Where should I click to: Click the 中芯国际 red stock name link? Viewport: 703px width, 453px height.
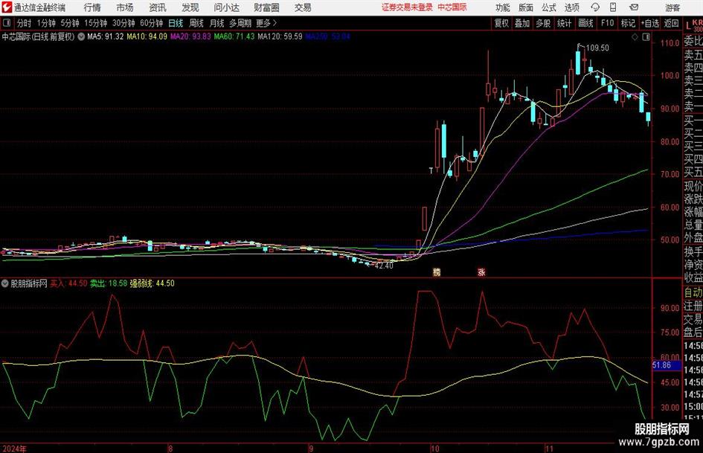(x=452, y=7)
